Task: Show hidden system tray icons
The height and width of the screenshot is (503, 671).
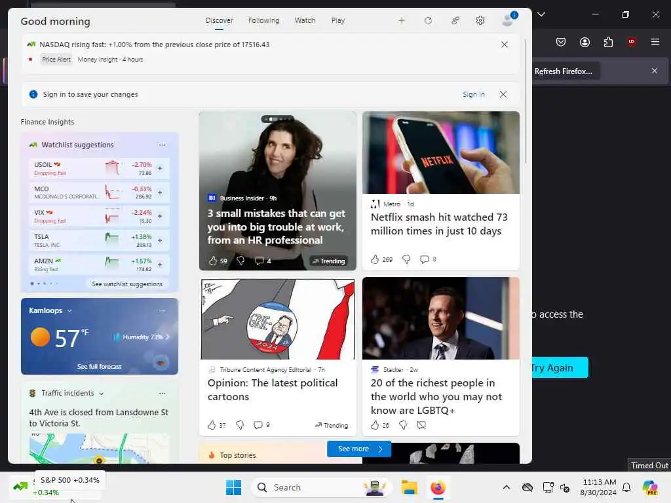Action: click(507, 487)
